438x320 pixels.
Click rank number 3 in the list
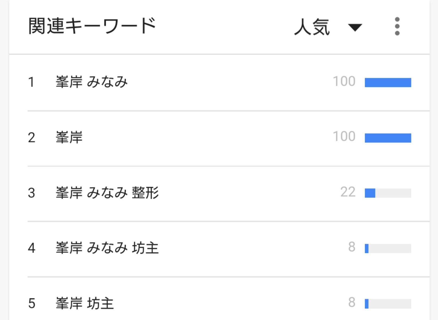pos(31,193)
